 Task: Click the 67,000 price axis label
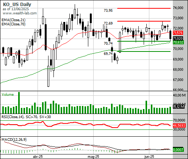click(x=178, y=80)
